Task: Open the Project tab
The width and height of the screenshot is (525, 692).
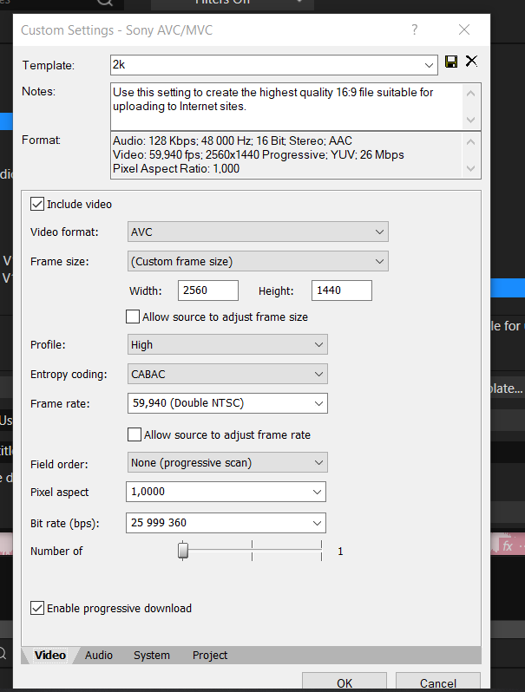Action: 210,656
